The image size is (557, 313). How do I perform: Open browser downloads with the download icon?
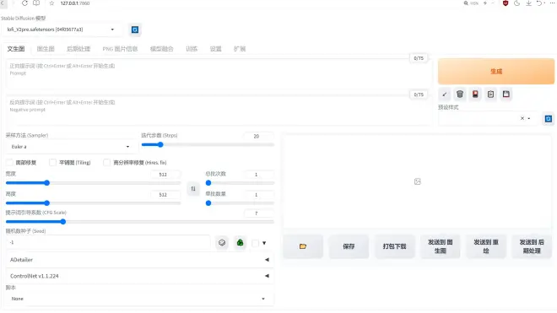(528, 3)
